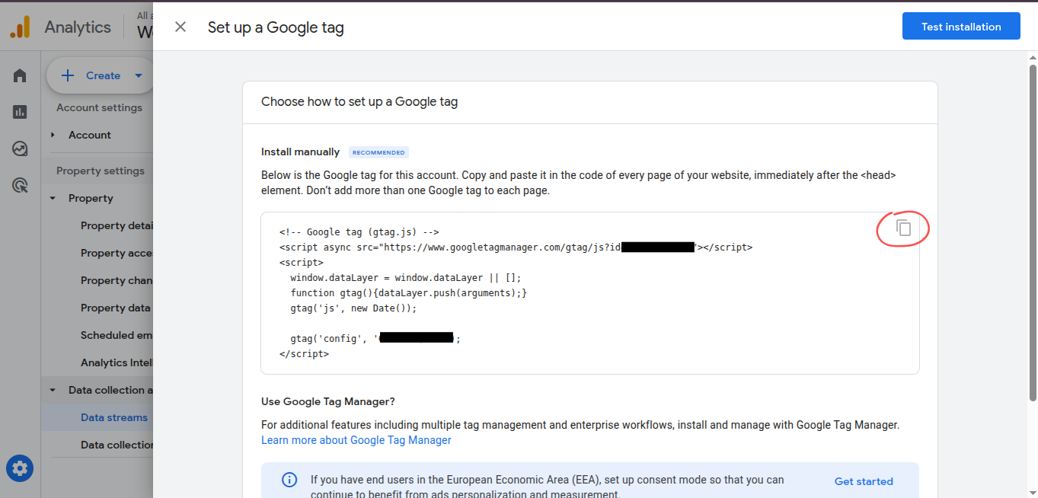Open the Reports bar chart icon
The width and height of the screenshot is (1038, 498).
tap(20, 112)
